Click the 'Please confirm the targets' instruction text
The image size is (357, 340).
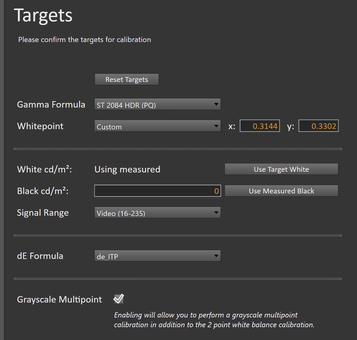85,40
